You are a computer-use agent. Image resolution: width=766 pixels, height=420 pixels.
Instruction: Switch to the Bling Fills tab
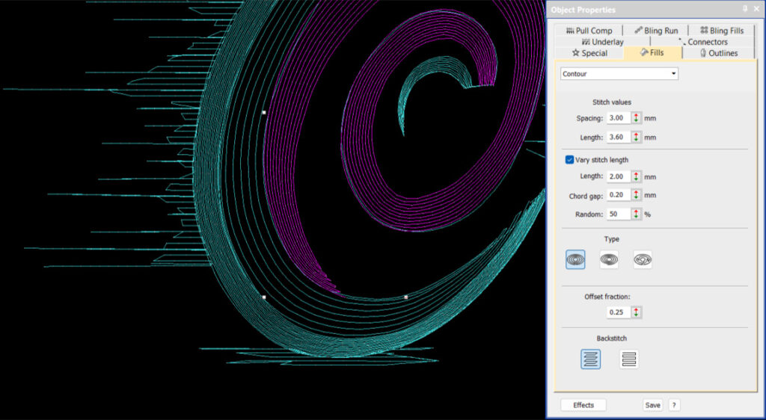click(x=722, y=30)
